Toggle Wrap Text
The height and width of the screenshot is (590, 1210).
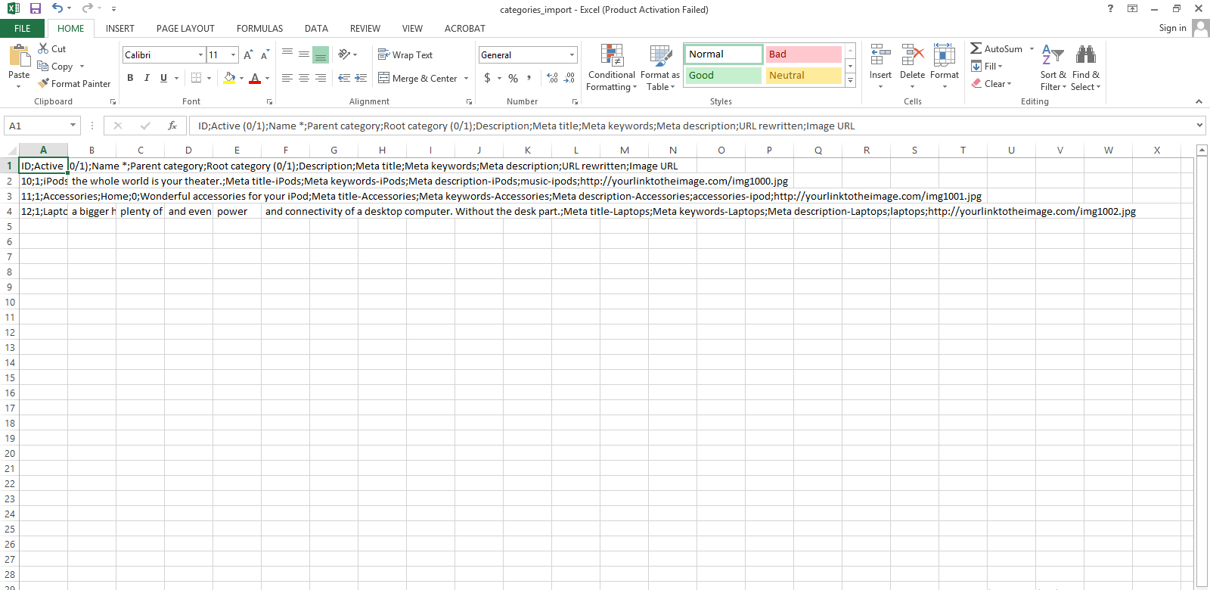405,54
